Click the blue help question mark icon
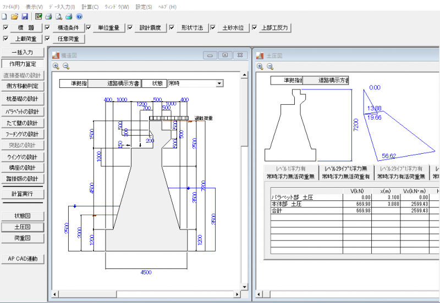Viewport: 440px width, 303px height. [79, 17]
